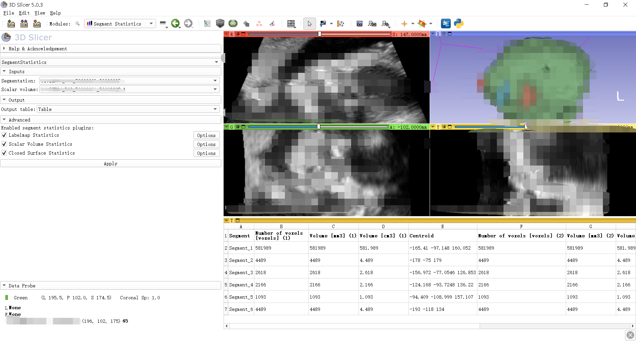Image resolution: width=636 pixels, height=341 pixels.
Task: Toggle Scalar Volume Statistics checkbox
Action: point(4,144)
